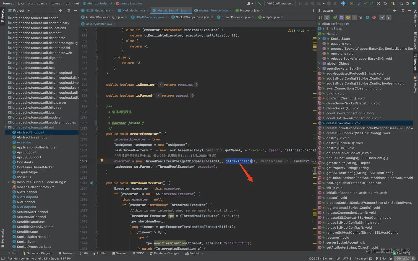Select createSSLContext method in Structure

click(x=358, y=133)
